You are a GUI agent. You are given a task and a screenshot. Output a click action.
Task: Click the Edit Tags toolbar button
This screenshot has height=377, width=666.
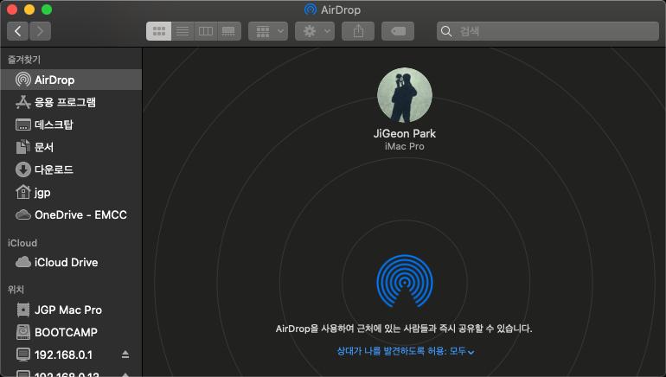point(398,31)
